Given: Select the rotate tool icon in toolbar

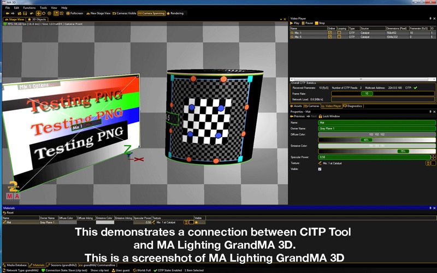Looking at the screenshot, I should click(x=44, y=13).
